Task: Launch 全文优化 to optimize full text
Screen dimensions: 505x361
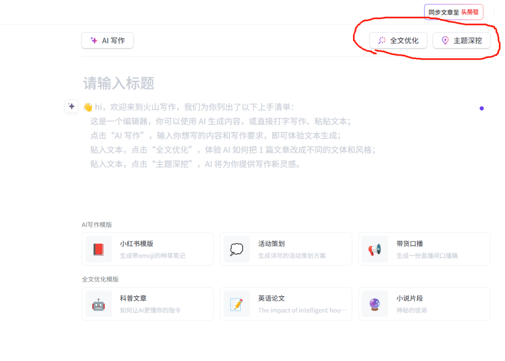Action: 398,40
